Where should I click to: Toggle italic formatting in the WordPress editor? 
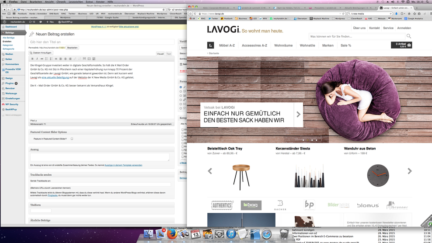pos(37,59)
